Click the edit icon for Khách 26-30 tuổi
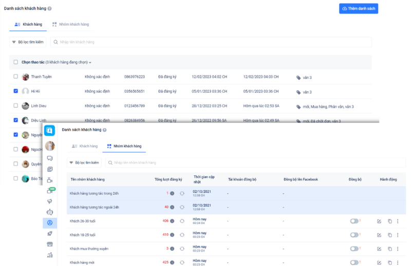Screen dimensions: 414x266 379,221
